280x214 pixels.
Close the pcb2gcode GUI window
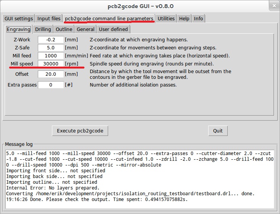pyautogui.click(x=274, y=6)
